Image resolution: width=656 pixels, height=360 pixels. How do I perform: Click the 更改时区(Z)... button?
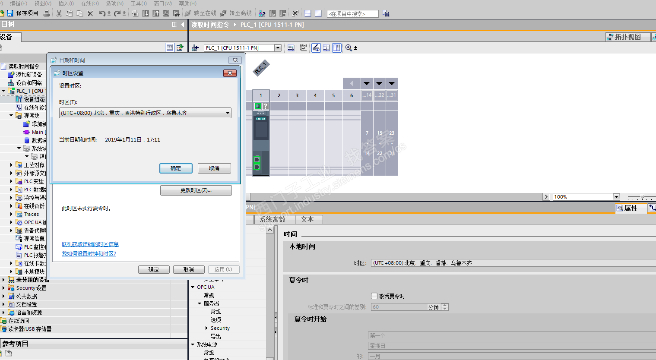click(x=196, y=190)
